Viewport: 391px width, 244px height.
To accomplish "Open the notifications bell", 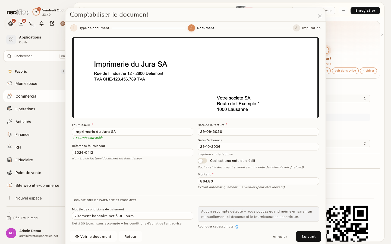I will (42, 24).
